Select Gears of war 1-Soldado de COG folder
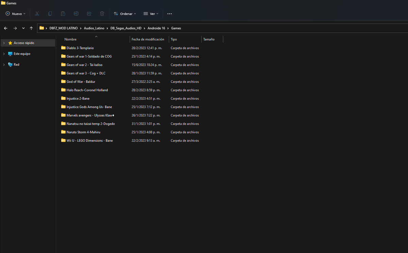The image size is (408, 253). coord(89,57)
